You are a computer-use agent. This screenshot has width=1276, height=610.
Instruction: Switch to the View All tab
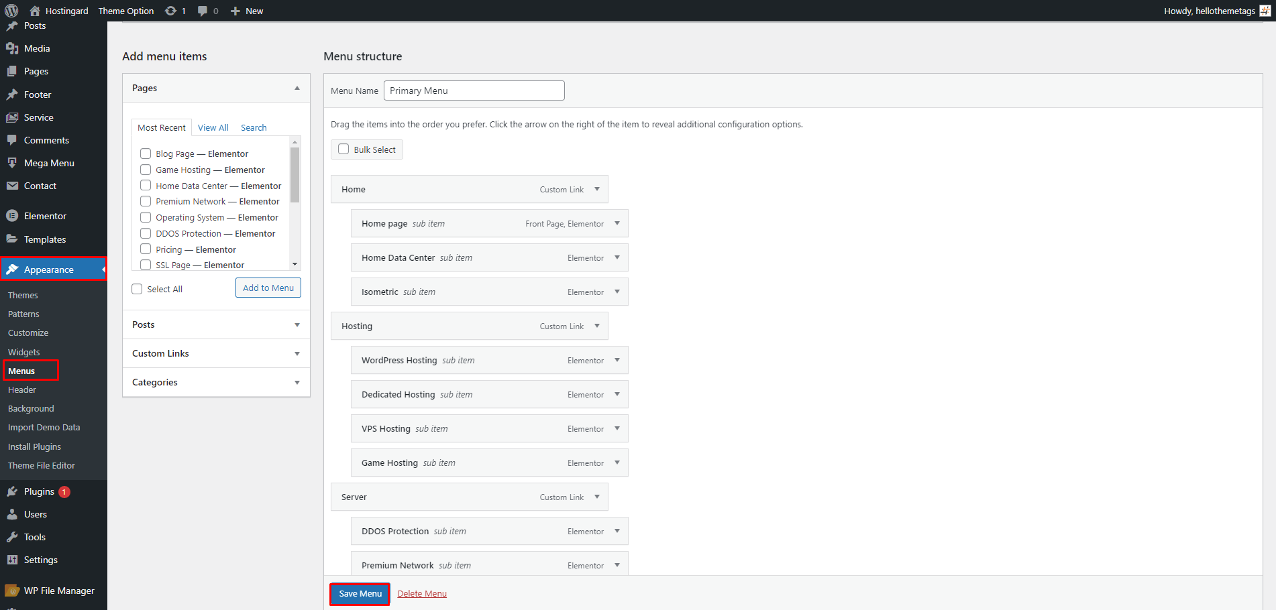(x=213, y=127)
